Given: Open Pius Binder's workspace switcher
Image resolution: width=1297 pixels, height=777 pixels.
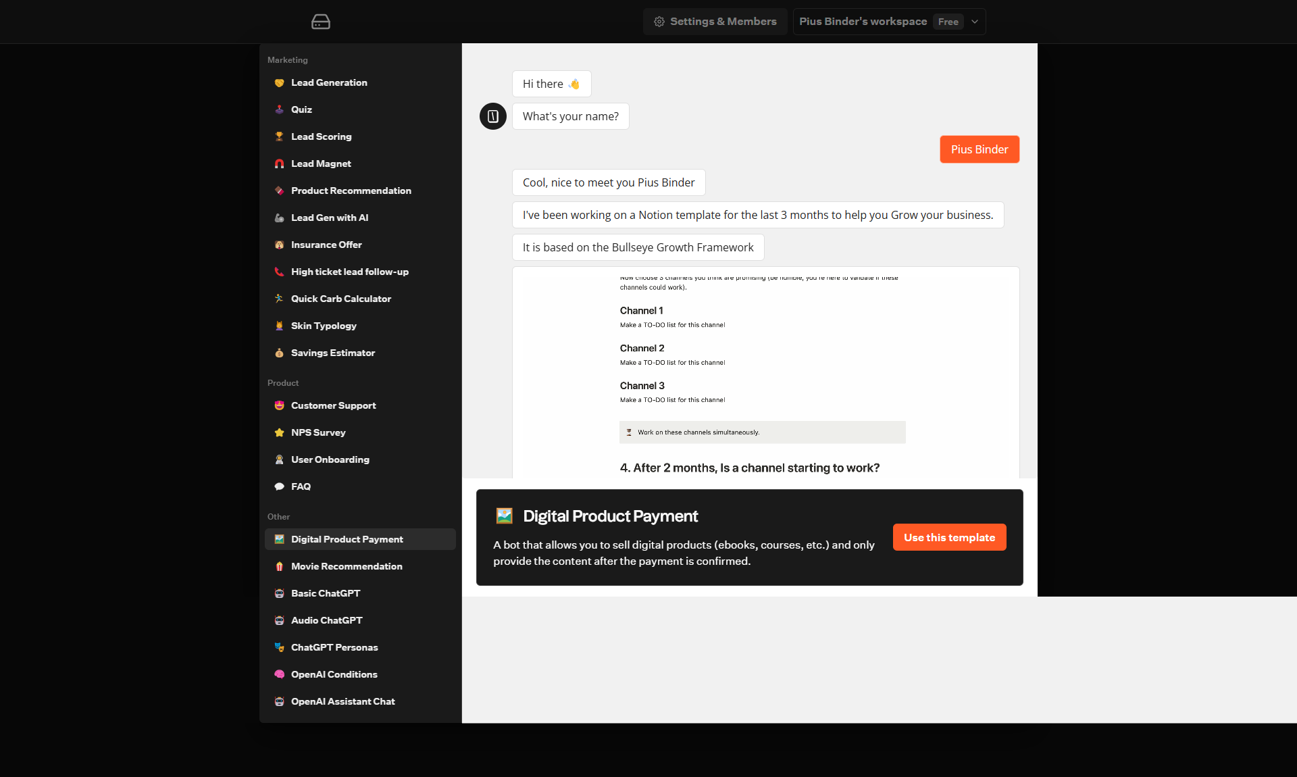Looking at the screenshot, I should pyautogui.click(x=863, y=22).
